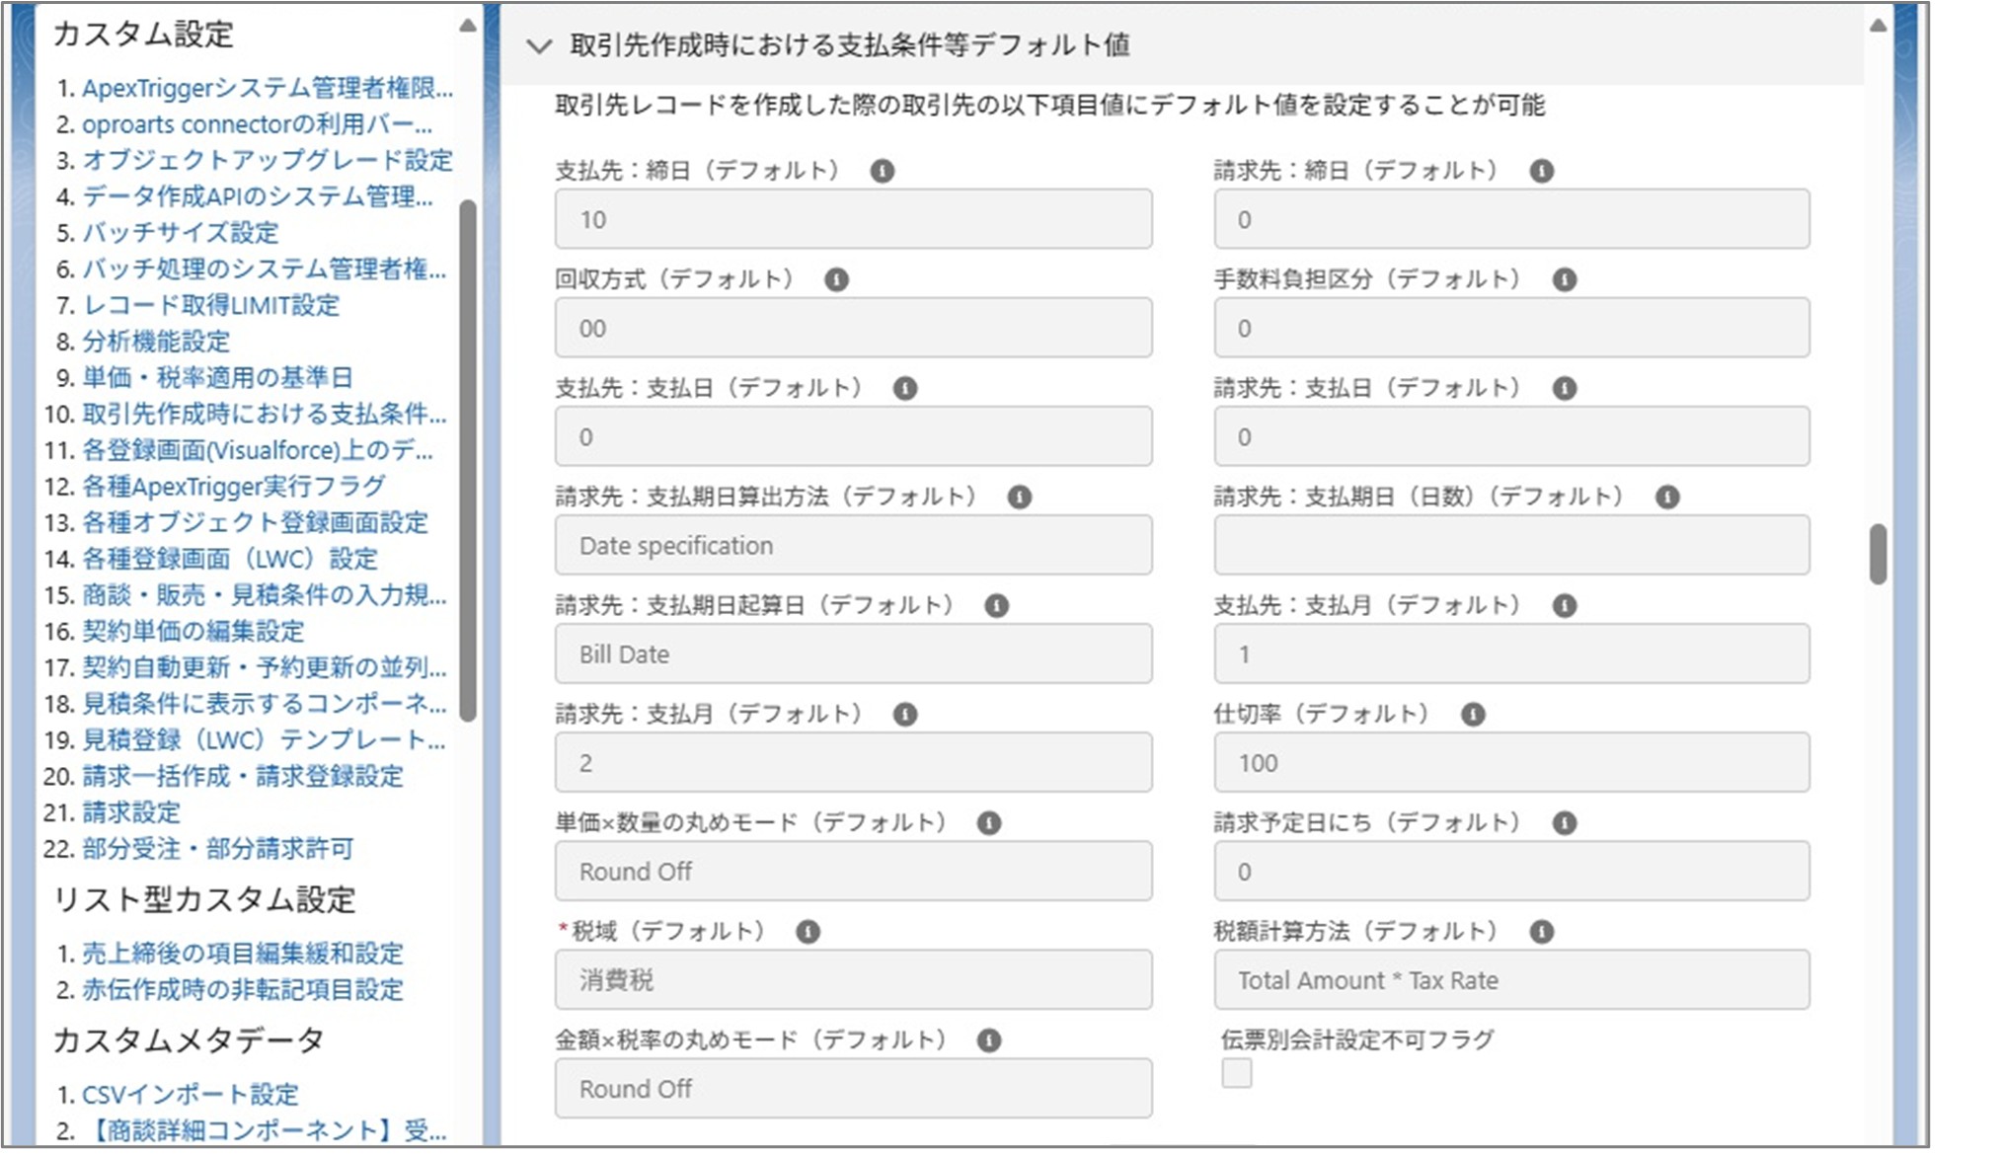The image size is (2001, 1154).
Task: Toggle the 伝票別会計設定不可フラグ checkbox
Action: point(1236,1074)
